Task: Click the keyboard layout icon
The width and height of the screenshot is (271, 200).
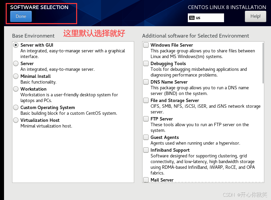Action: (192, 18)
